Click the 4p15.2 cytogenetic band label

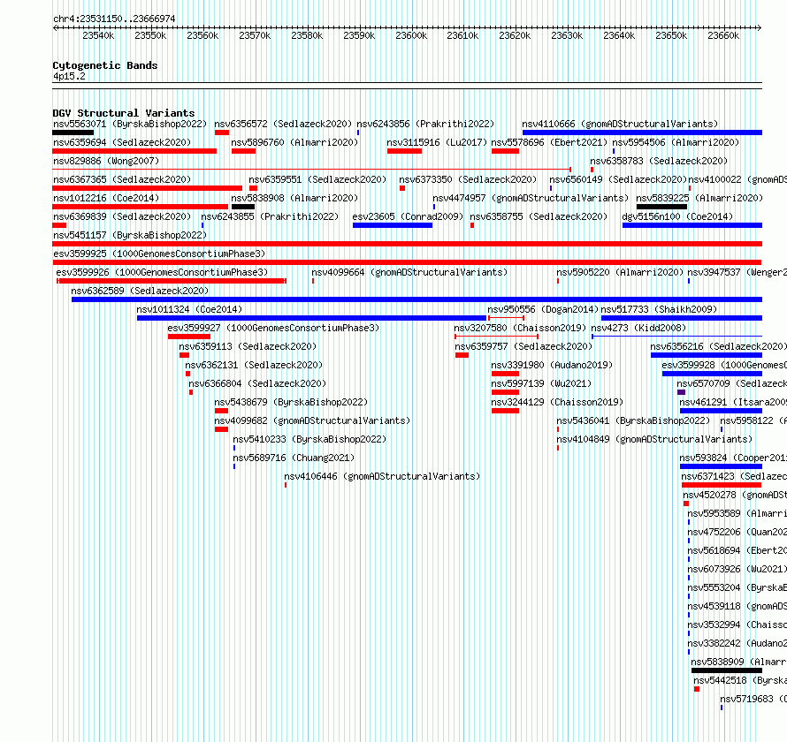coord(69,76)
